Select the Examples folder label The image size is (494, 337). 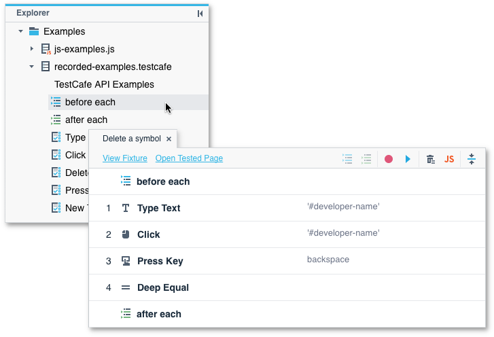(x=65, y=31)
